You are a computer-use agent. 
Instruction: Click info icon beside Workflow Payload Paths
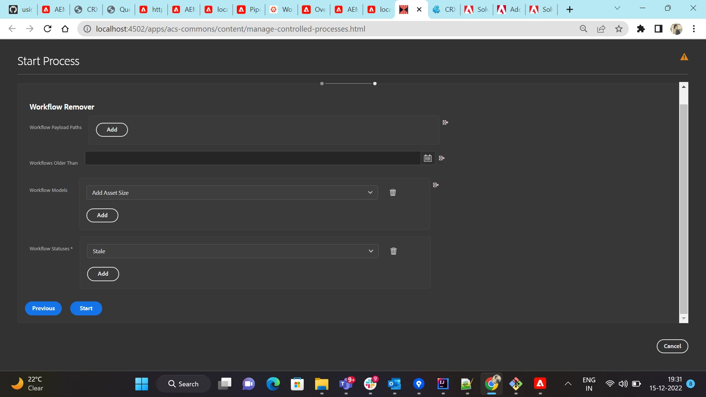[445, 122]
